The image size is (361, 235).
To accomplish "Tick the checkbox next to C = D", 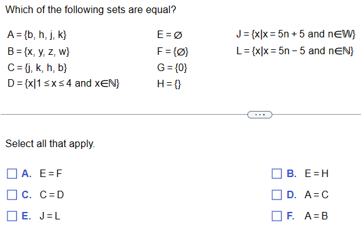I will 12,195.
